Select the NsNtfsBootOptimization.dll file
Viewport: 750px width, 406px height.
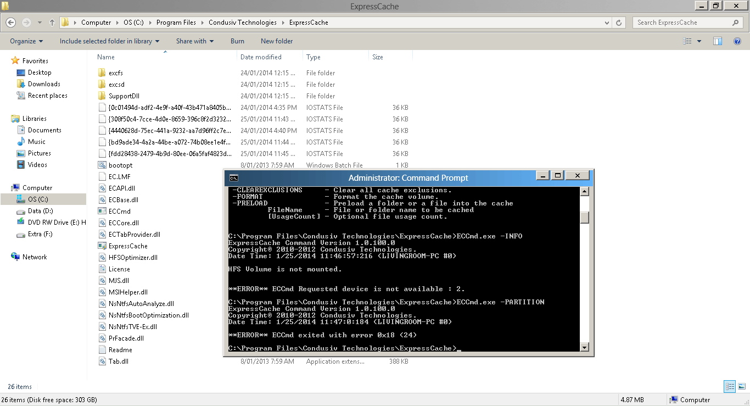pos(149,315)
